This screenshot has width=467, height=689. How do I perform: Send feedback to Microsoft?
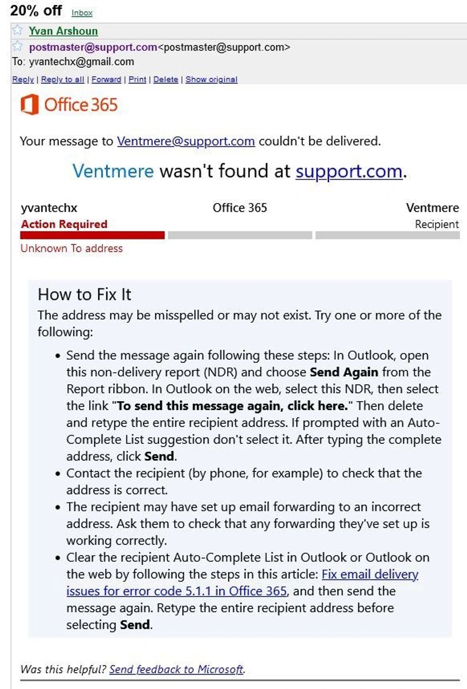click(x=176, y=669)
